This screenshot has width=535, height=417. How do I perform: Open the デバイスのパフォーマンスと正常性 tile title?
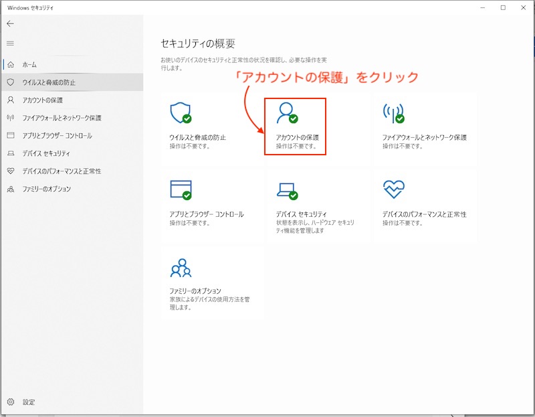(425, 214)
